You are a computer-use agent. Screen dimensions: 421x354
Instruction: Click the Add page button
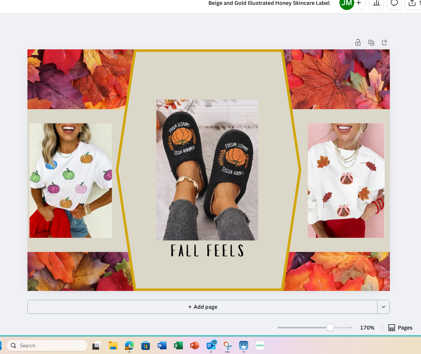203,307
